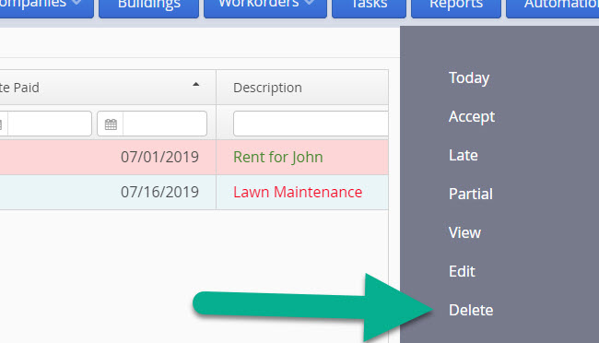Select the Rent for John entry
This screenshot has height=343, width=599.
pos(278,157)
